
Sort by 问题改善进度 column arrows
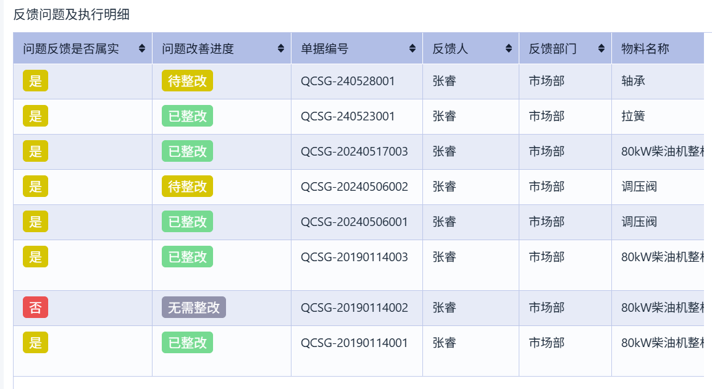(x=281, y=49)
